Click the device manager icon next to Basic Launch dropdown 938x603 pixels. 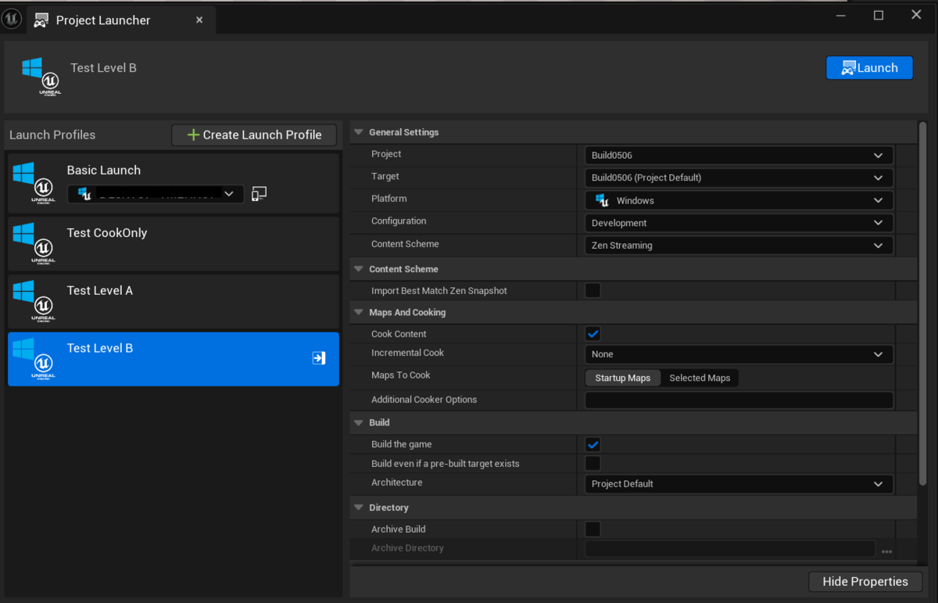point(260,193)
